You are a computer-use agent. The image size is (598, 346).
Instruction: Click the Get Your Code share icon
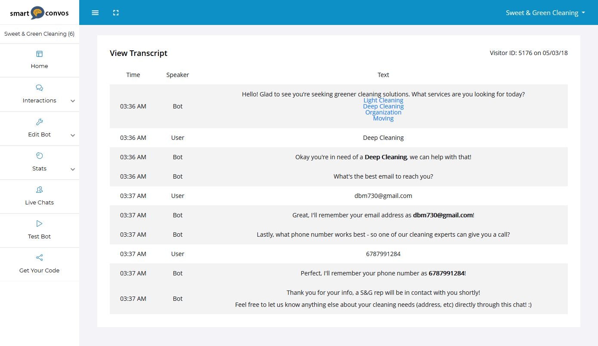click(39, 258)
